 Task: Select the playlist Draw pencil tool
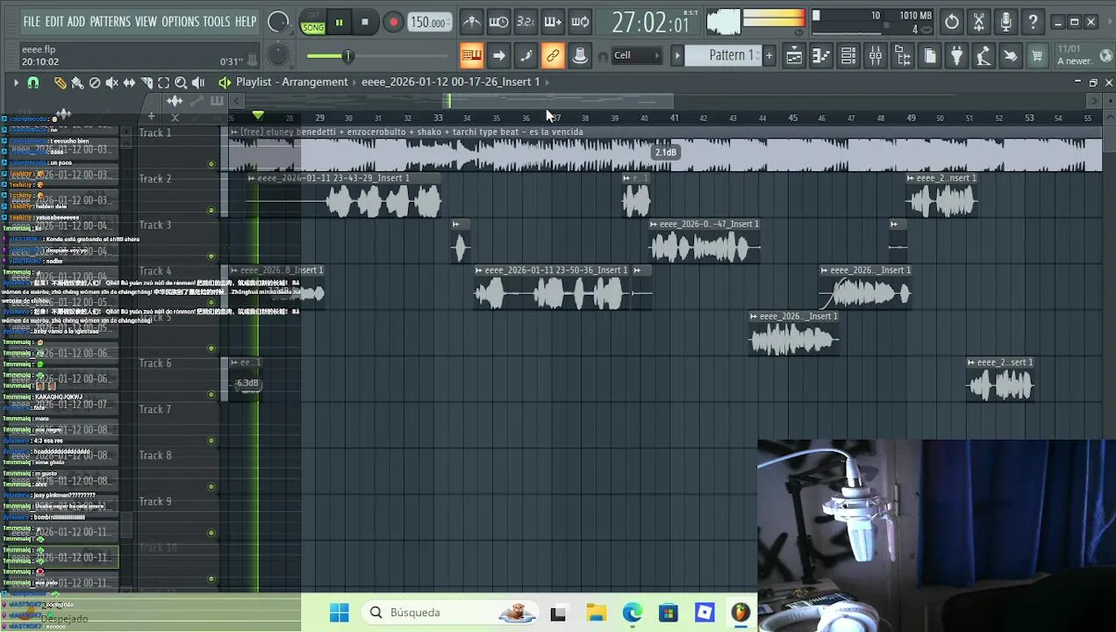pyautogui.click(x=60, y=83)
